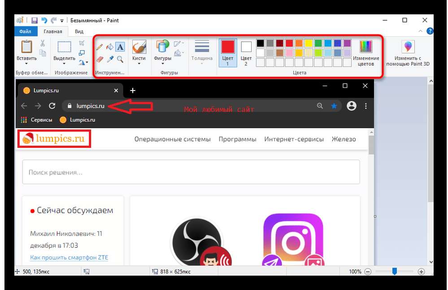Viewport: 448px width, 290px height.
Task: Click the 100% zoom percentage text
Action: [x=355, y=272]
